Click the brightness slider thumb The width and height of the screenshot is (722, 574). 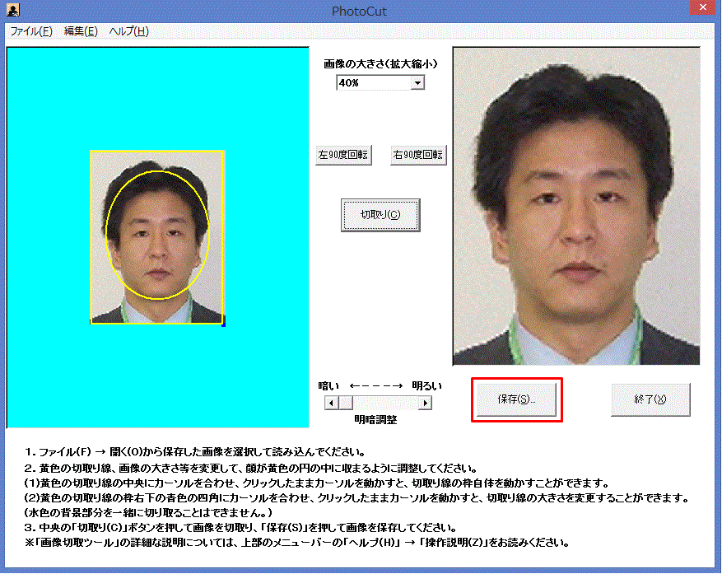346,403
